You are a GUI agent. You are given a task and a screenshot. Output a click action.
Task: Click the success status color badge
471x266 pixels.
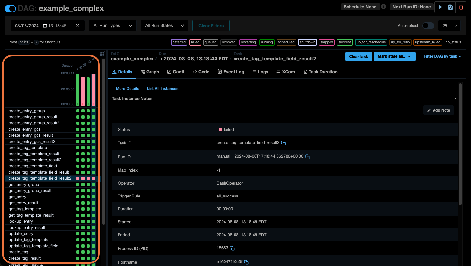(x=345, y=42)
